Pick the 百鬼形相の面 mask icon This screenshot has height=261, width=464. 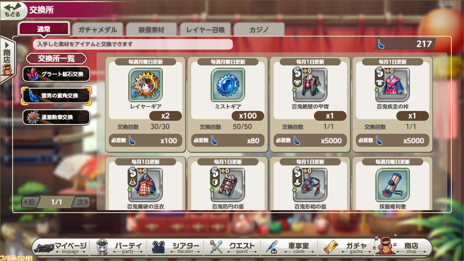tap(310, 185)
